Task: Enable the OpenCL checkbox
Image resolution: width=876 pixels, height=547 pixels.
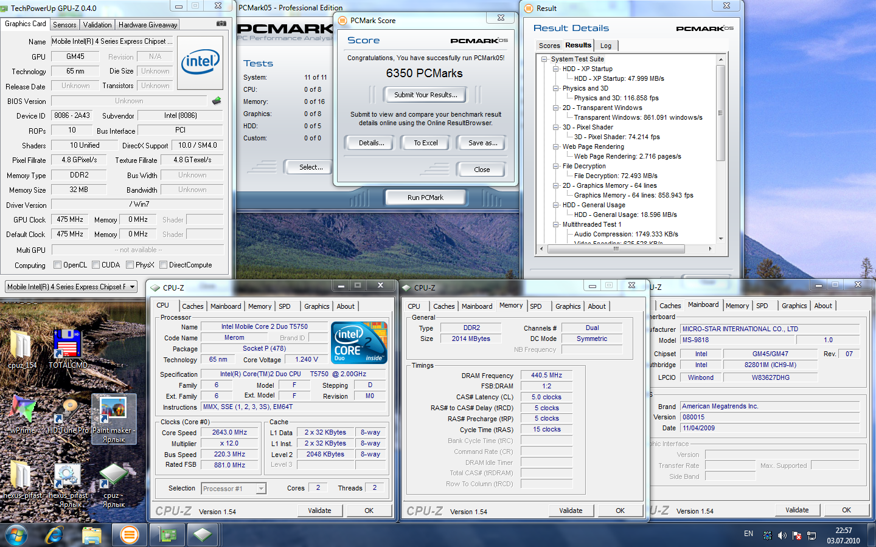Action: pyautogui.click(x=57, y=264)
